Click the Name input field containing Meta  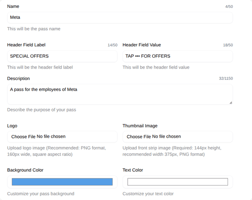[x=120, y=17]
